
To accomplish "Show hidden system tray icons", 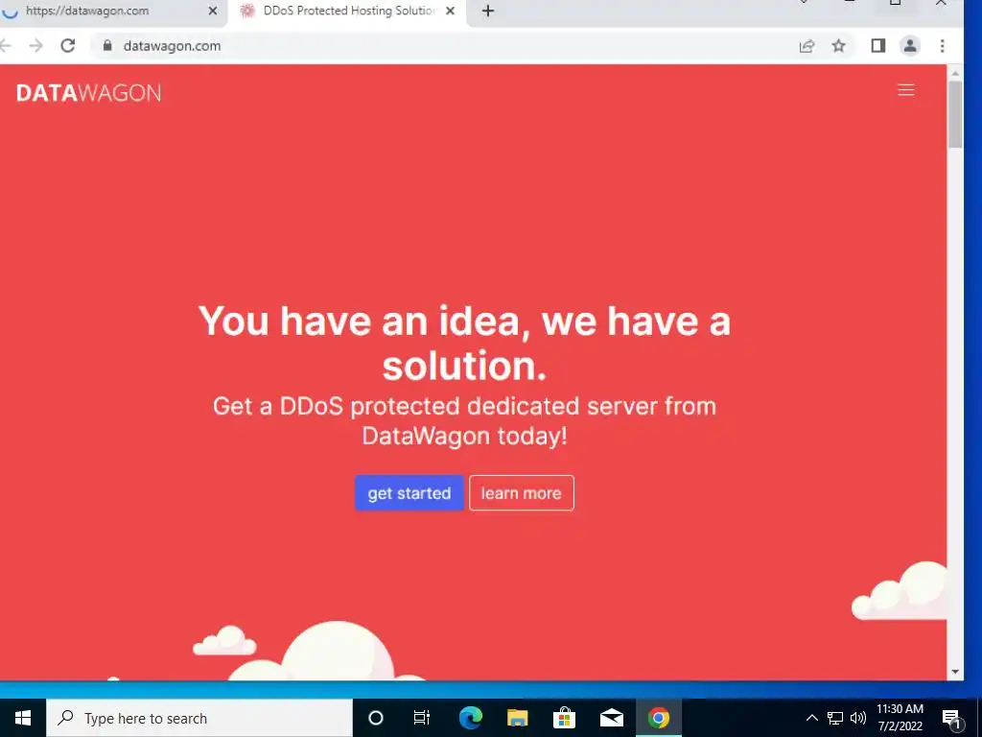I will (x=811, y=718).
